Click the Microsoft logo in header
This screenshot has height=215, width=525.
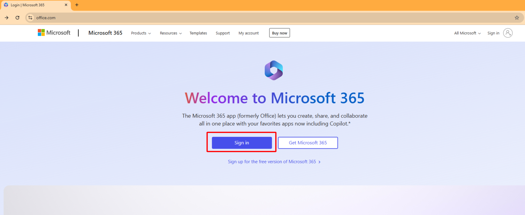point(54,33)
